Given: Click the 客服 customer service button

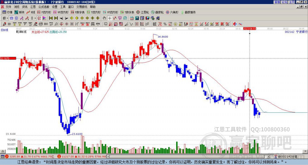Looking at the screenshot, I should [277, 2].
